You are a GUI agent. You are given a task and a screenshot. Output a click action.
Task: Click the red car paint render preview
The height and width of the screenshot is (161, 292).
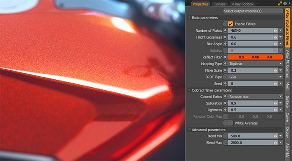coord(92,80)
